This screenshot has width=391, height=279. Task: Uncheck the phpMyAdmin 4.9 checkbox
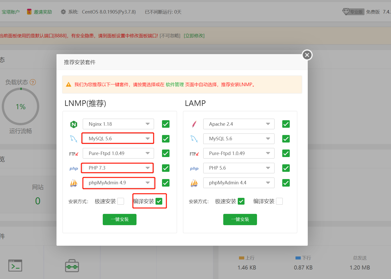pos(166,183)
